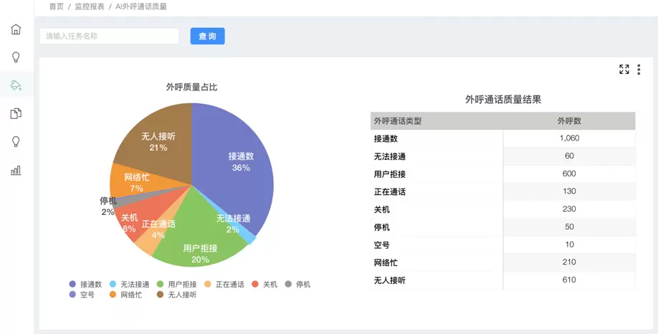658x334 pixels.
Task: Click the 外呼数 table column header
Action: [x=569, y=121]
